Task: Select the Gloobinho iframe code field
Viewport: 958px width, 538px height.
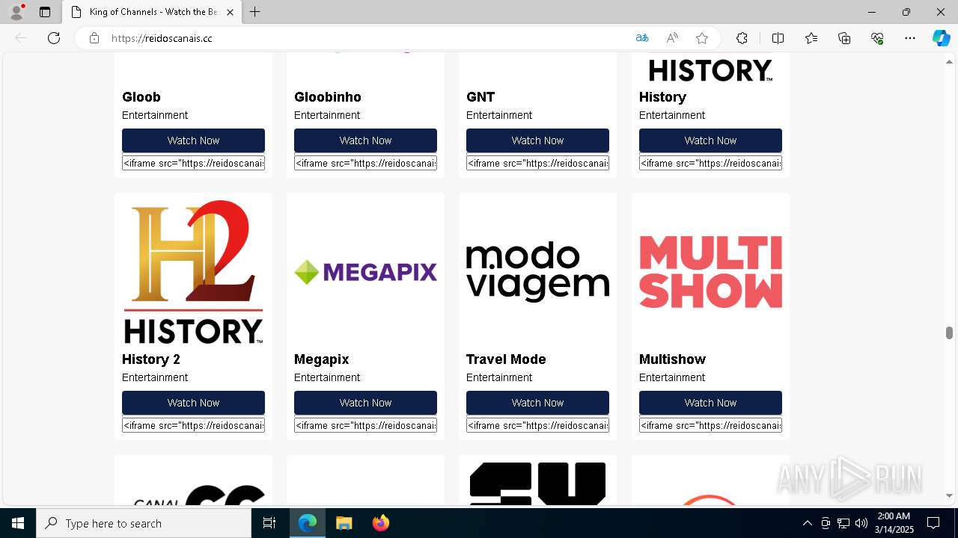Action: (x=365, y=163)
